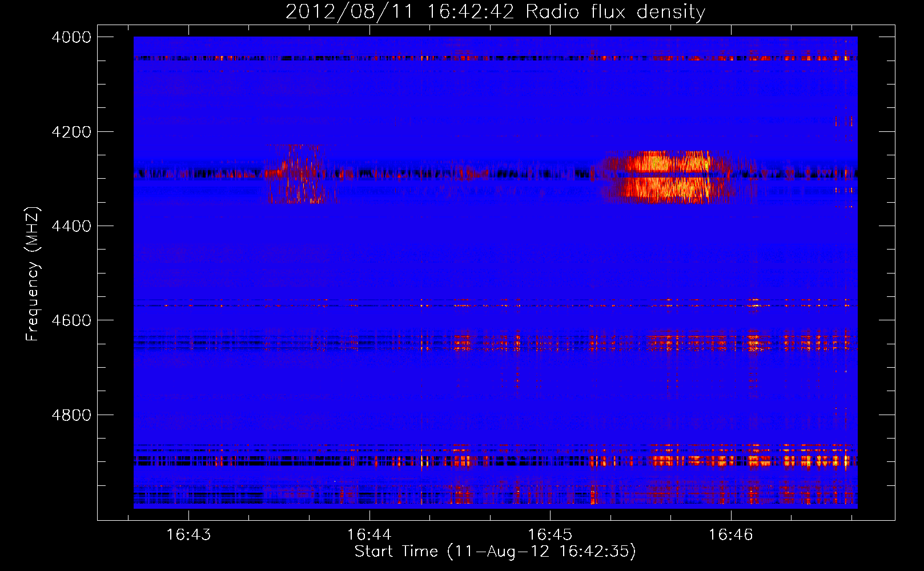Click the "Start Time (11-Aug-12 16:42:35)" label
924x571 pixels.
[x=495, y=552]
